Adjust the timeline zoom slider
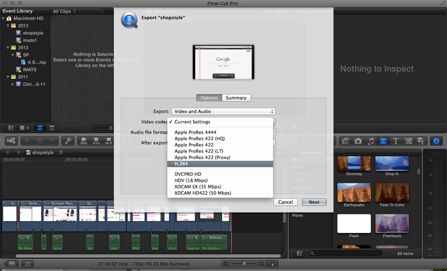Screen dimensions: 447x271 tap(244, 264)
